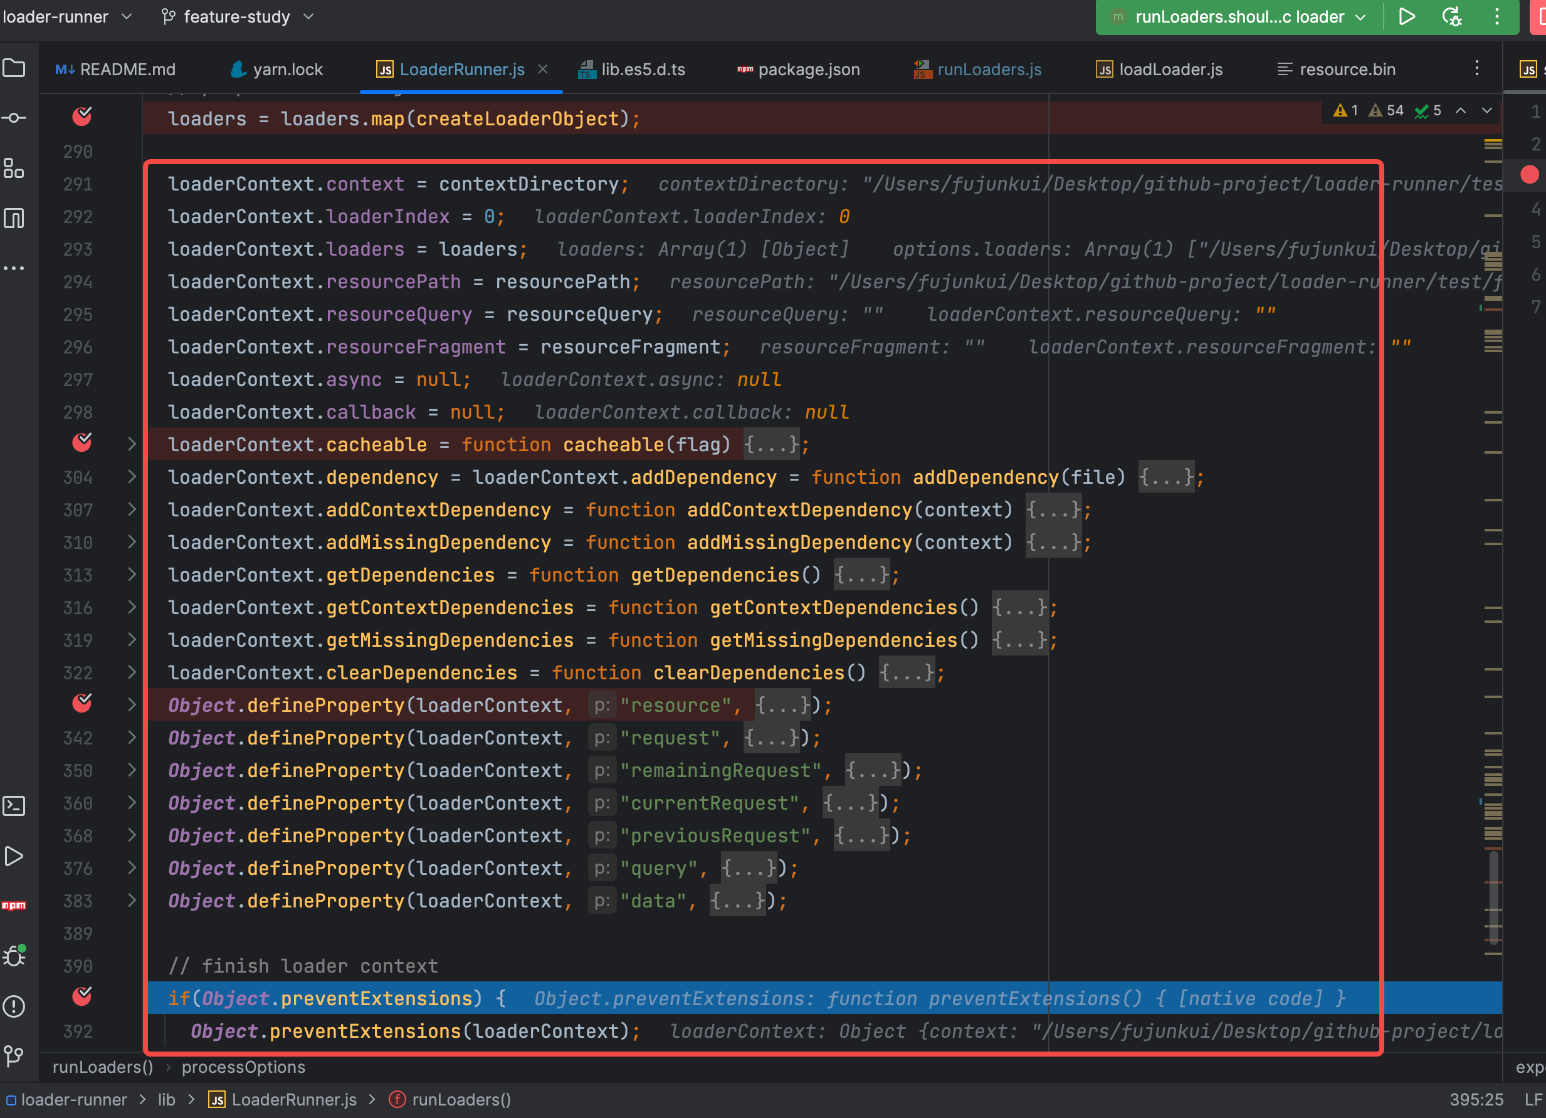Open the Project folder tool window

pos(14,68)
